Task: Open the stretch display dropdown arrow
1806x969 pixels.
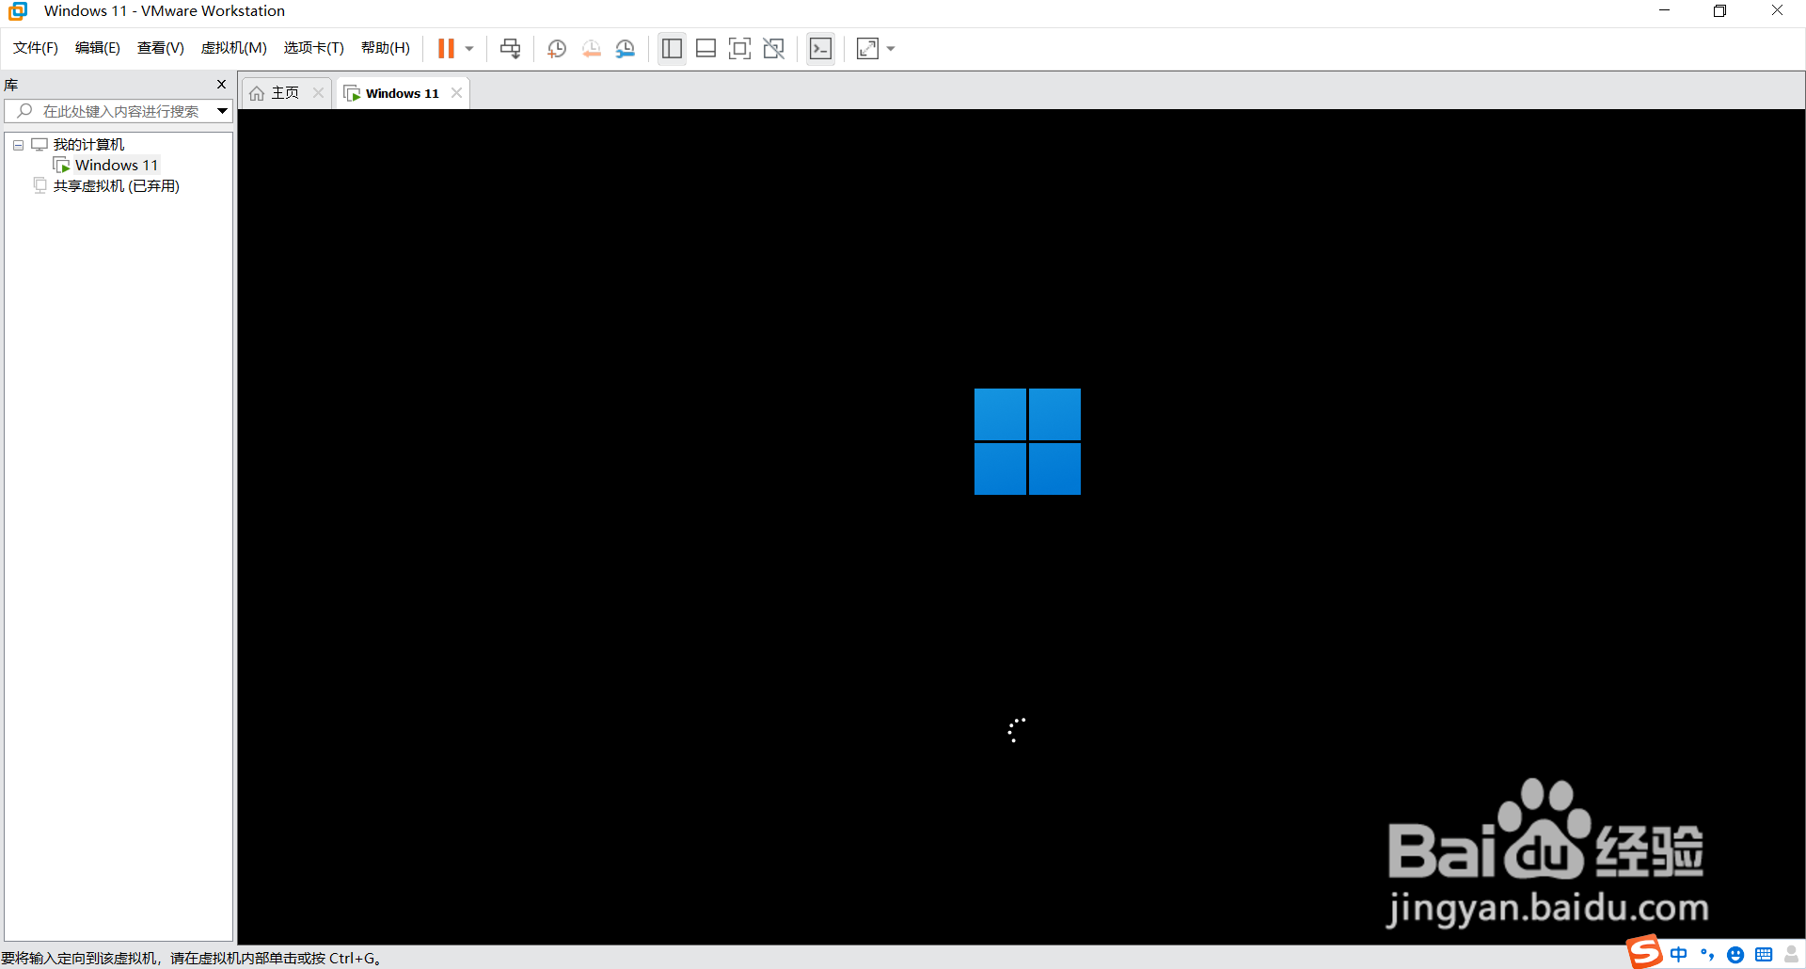Action: point(891,49)
